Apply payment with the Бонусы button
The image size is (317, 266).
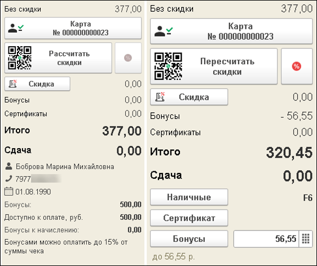(x=189, y=239)
